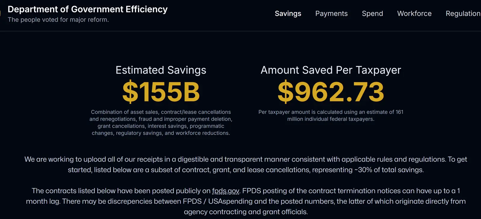Click the 161 million taxpayers estimate note
The height and width of the screenshot is (219, 481).
(331, 116)
